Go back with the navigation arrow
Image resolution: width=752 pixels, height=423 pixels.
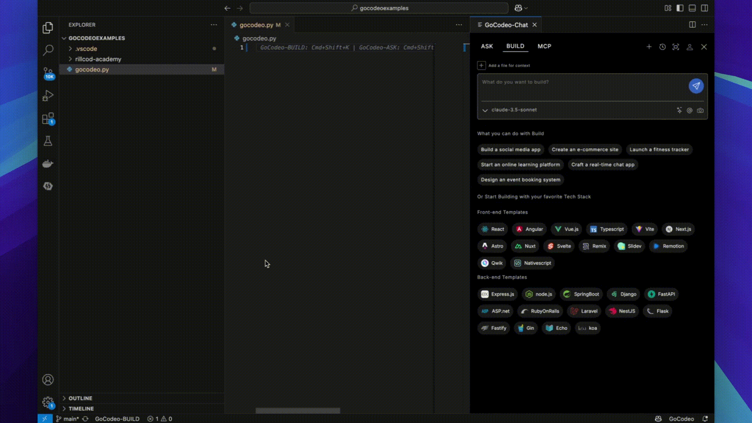227,8
